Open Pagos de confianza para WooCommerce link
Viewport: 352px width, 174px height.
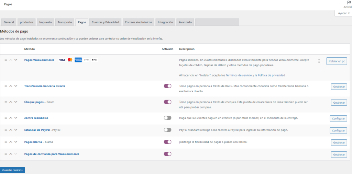[x=52, y=154]
